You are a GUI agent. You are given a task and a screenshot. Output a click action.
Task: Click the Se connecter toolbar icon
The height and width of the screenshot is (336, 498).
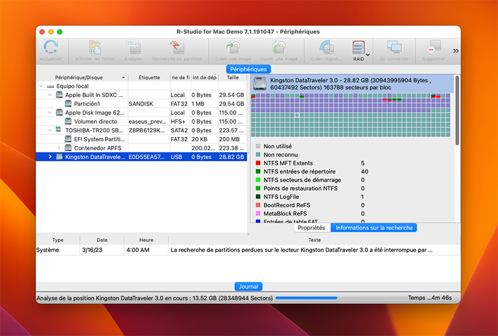(394, 47)
